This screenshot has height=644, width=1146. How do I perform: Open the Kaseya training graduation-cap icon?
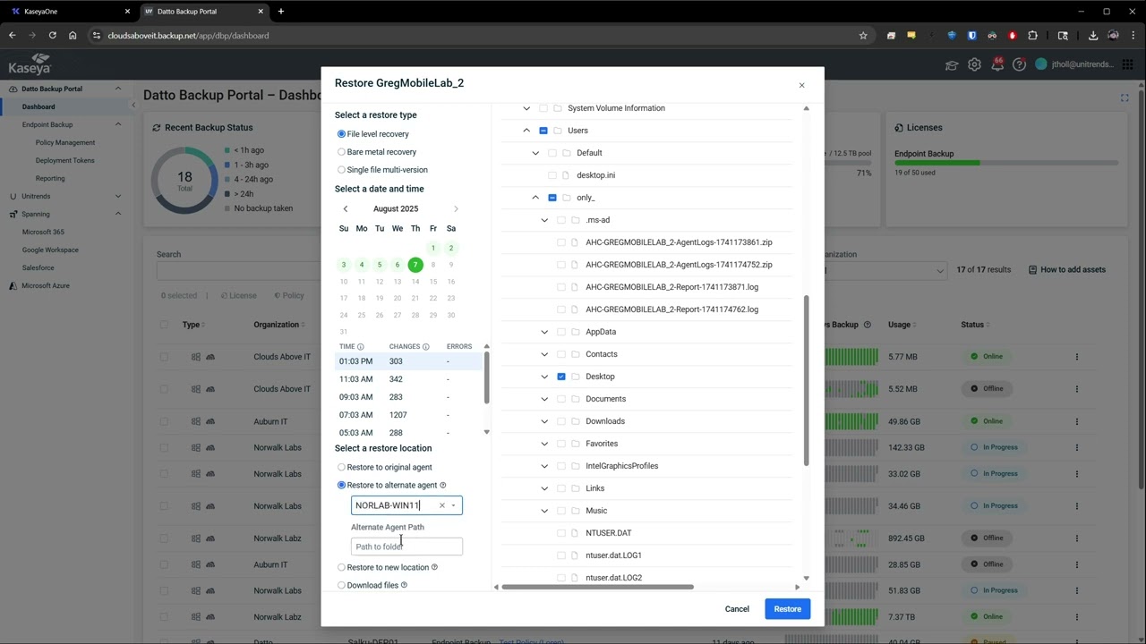click(952, 64)
